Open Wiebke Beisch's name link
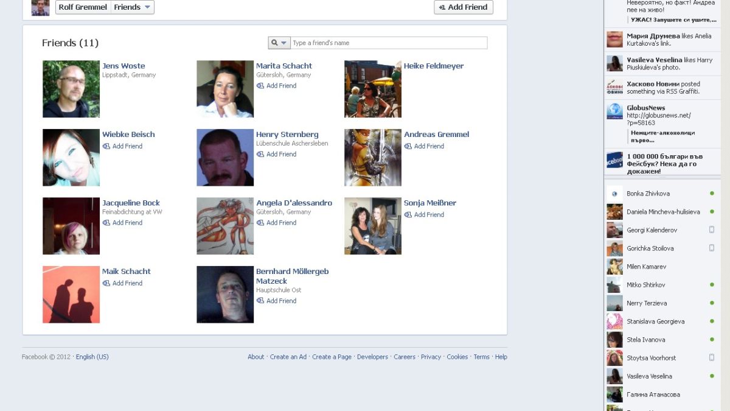The image size is (730, 411). (128, 135)
